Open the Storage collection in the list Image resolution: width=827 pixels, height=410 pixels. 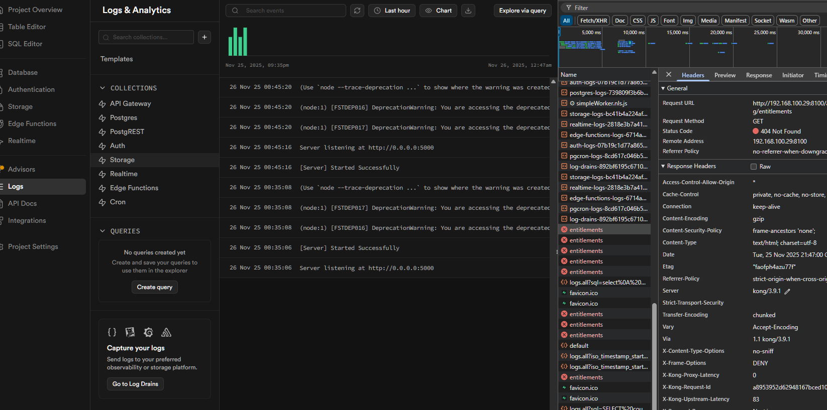click(122, 160)
